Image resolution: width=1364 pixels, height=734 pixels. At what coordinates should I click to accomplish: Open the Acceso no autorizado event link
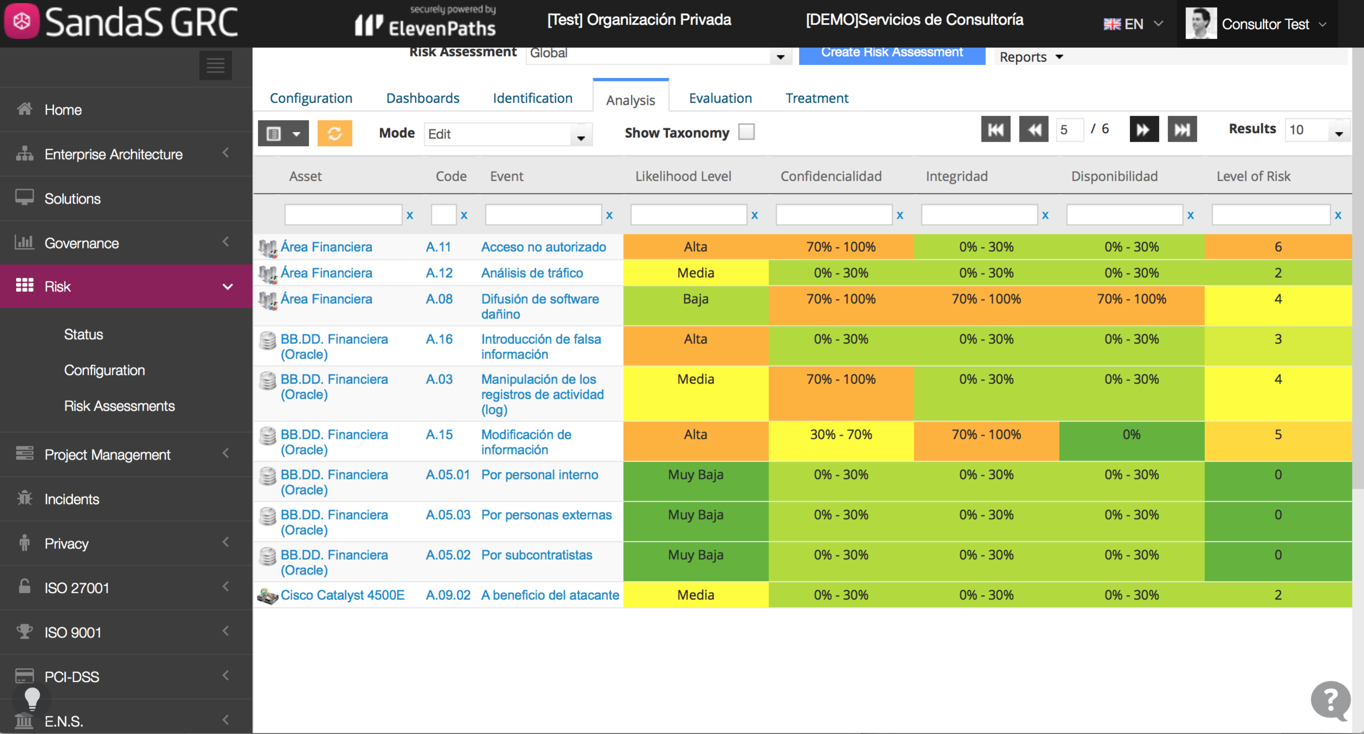pos(543,247)
